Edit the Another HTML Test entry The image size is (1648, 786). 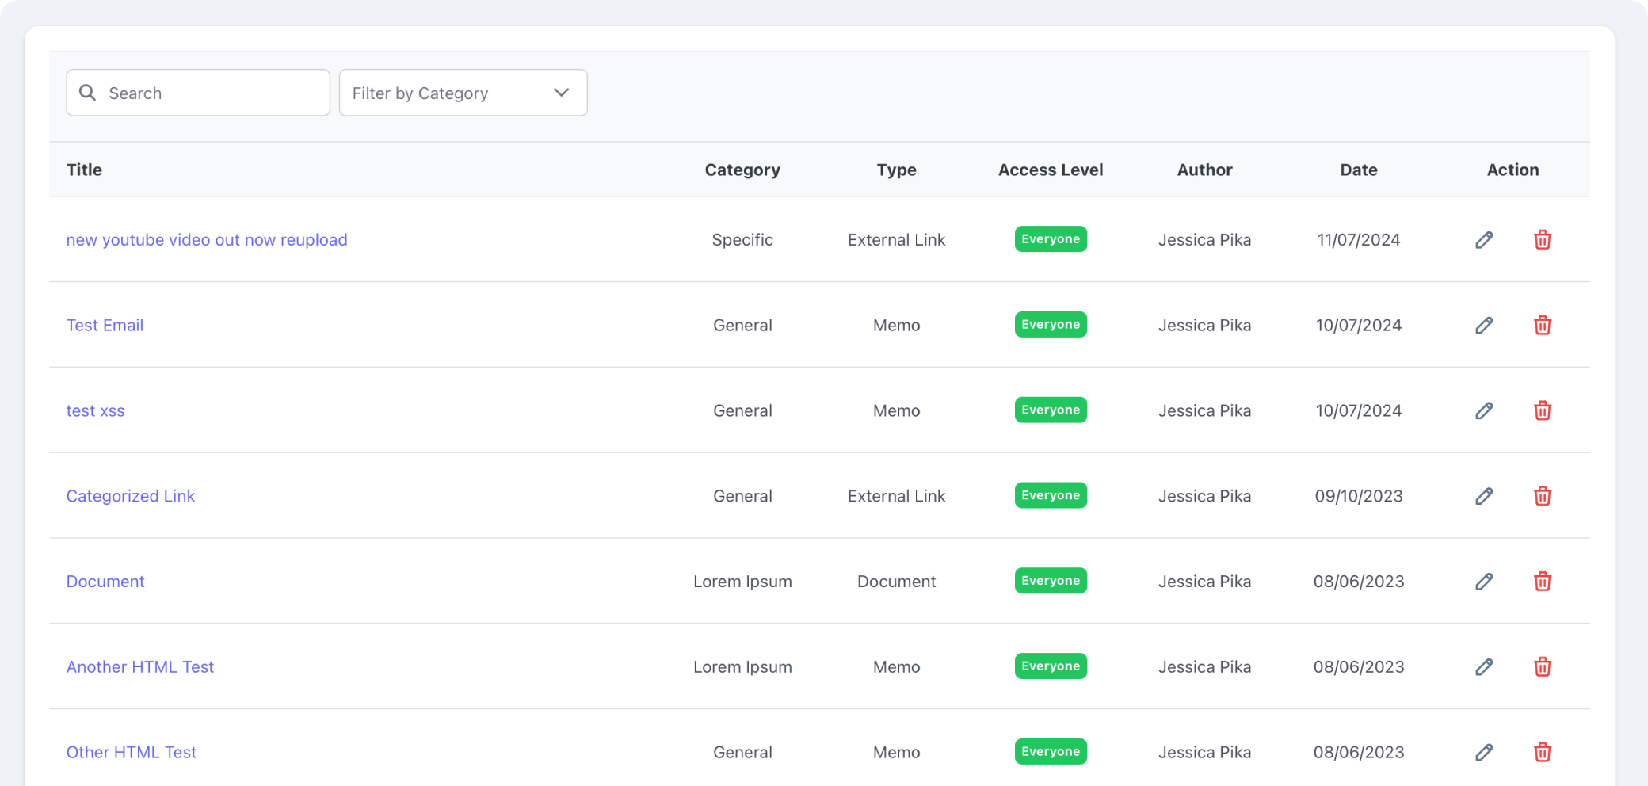pyautogui.click(x=1484, y=668)
